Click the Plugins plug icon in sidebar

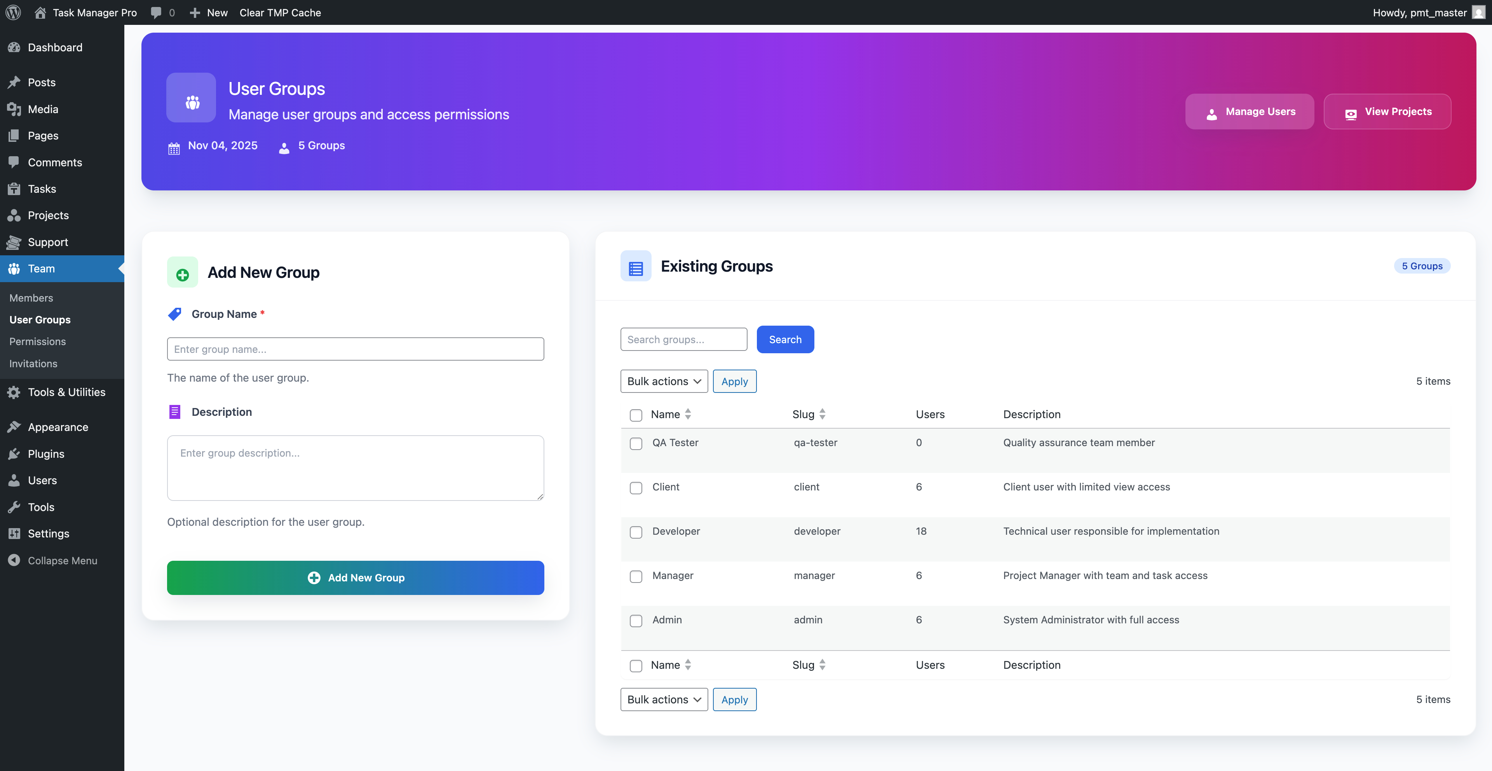point(14,454)
